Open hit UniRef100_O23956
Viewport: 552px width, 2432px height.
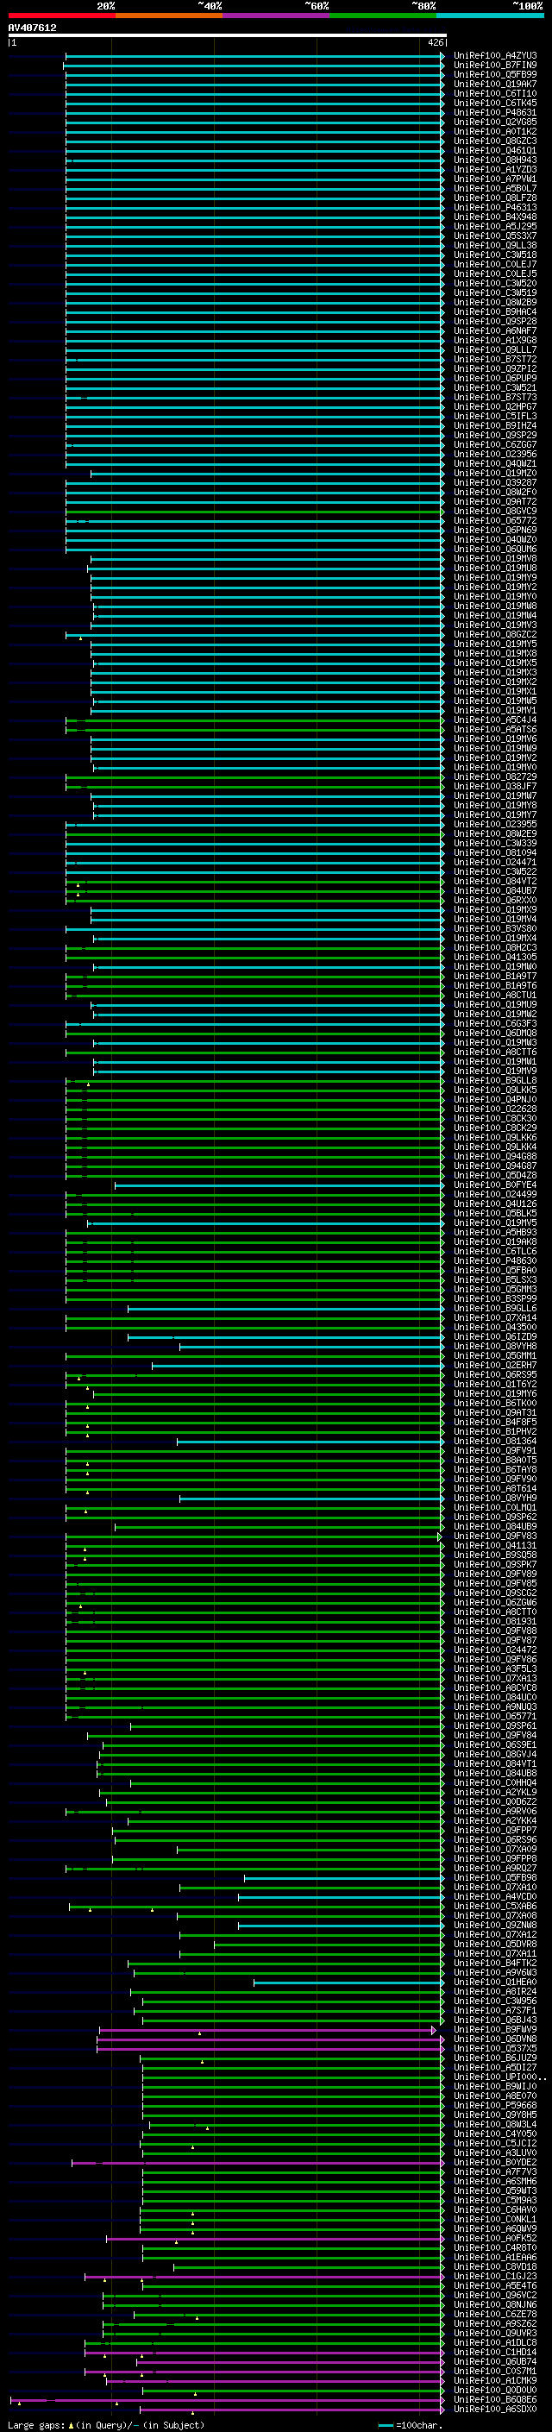pos(495,454)
